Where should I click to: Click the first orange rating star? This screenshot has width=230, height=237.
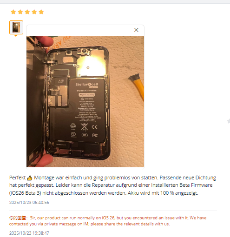pyautogui.click(x=13, y=12)
